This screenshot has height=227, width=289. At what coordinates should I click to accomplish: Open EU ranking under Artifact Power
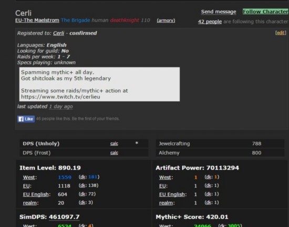pos(162,186)
